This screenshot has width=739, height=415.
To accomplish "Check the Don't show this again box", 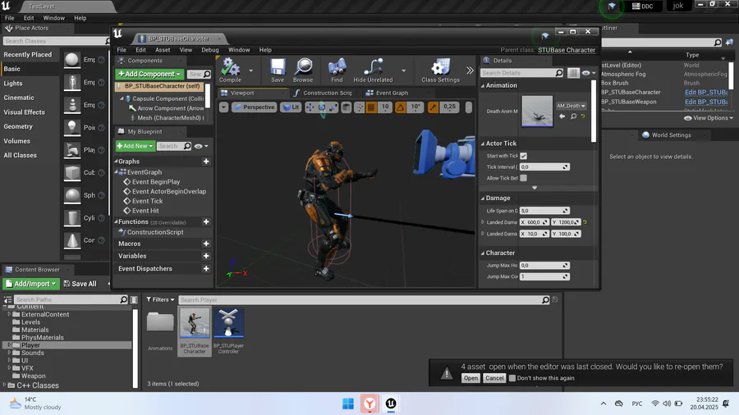I will click(x=512, y=378).
